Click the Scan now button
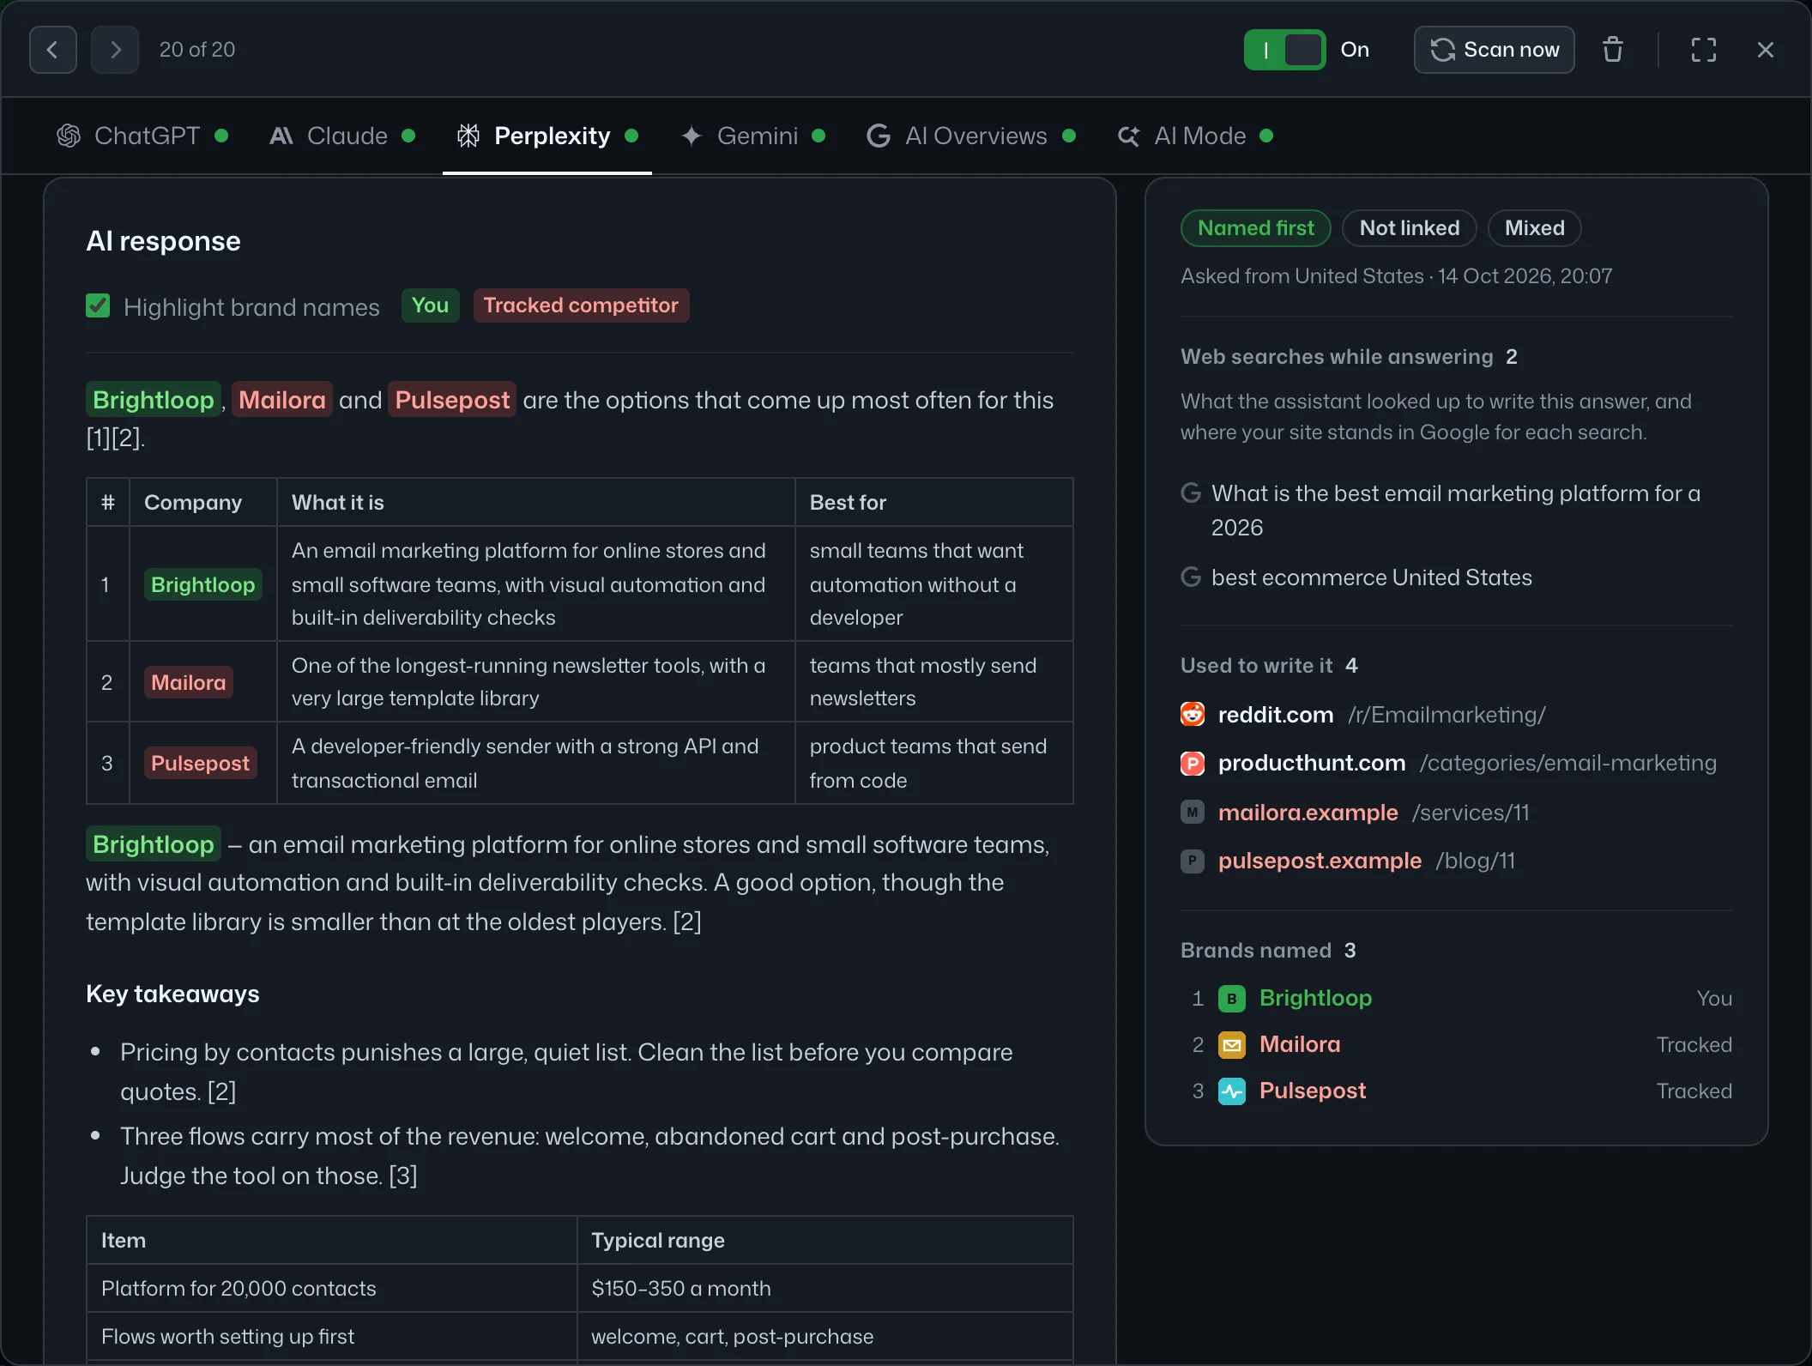 click(1495, 50)
